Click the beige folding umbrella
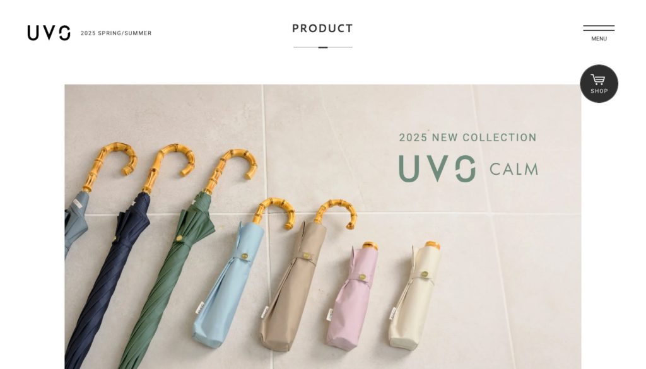Screen dimensions: 646x369 pyautogui.click(x=293, y=288)
